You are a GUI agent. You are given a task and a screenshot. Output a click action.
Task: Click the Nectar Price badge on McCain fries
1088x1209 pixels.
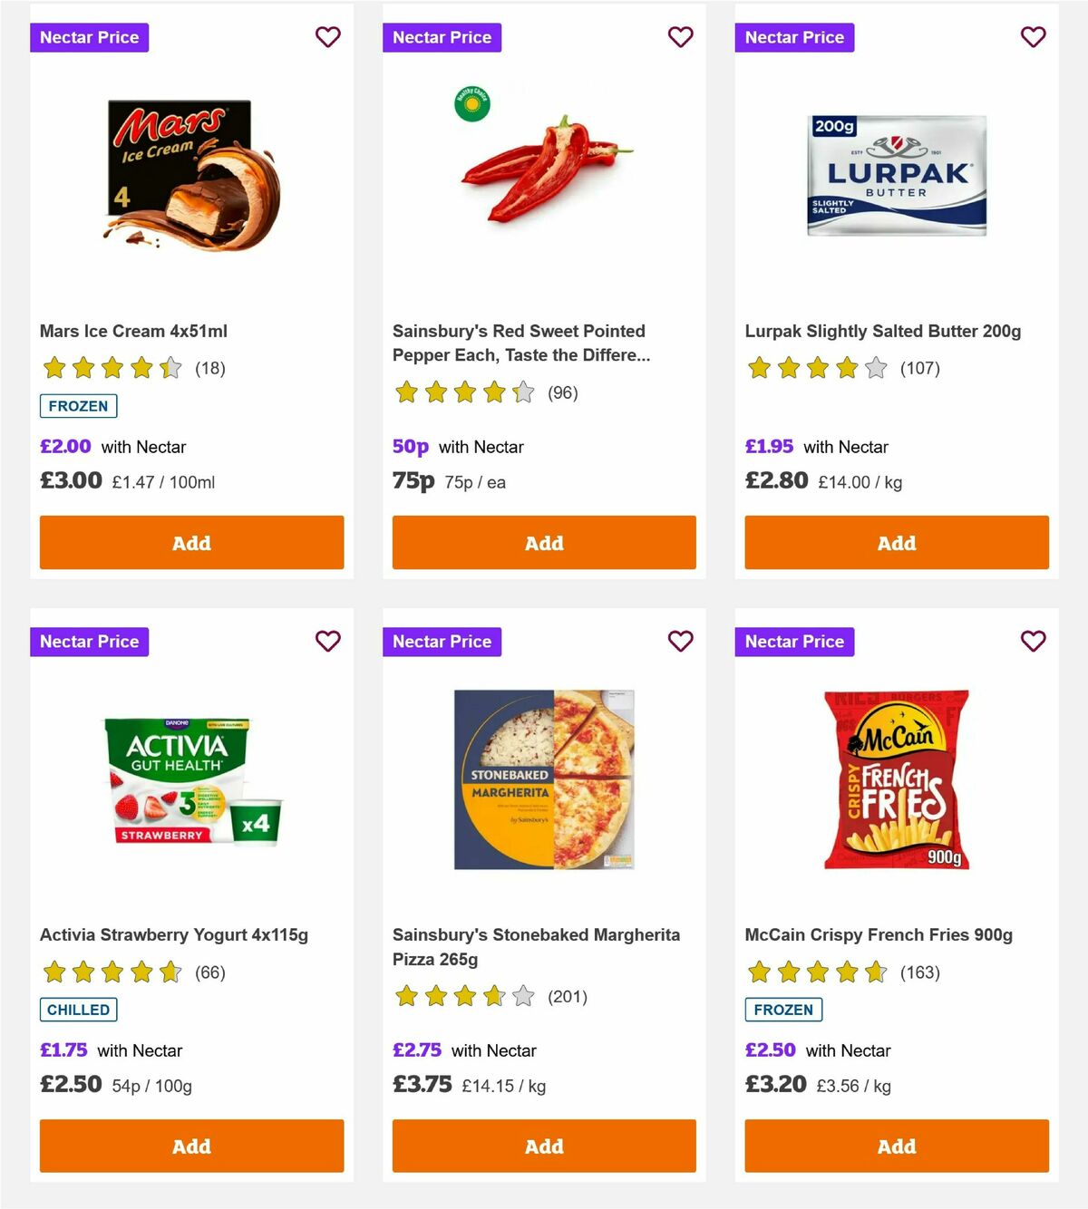pos(794,641)
